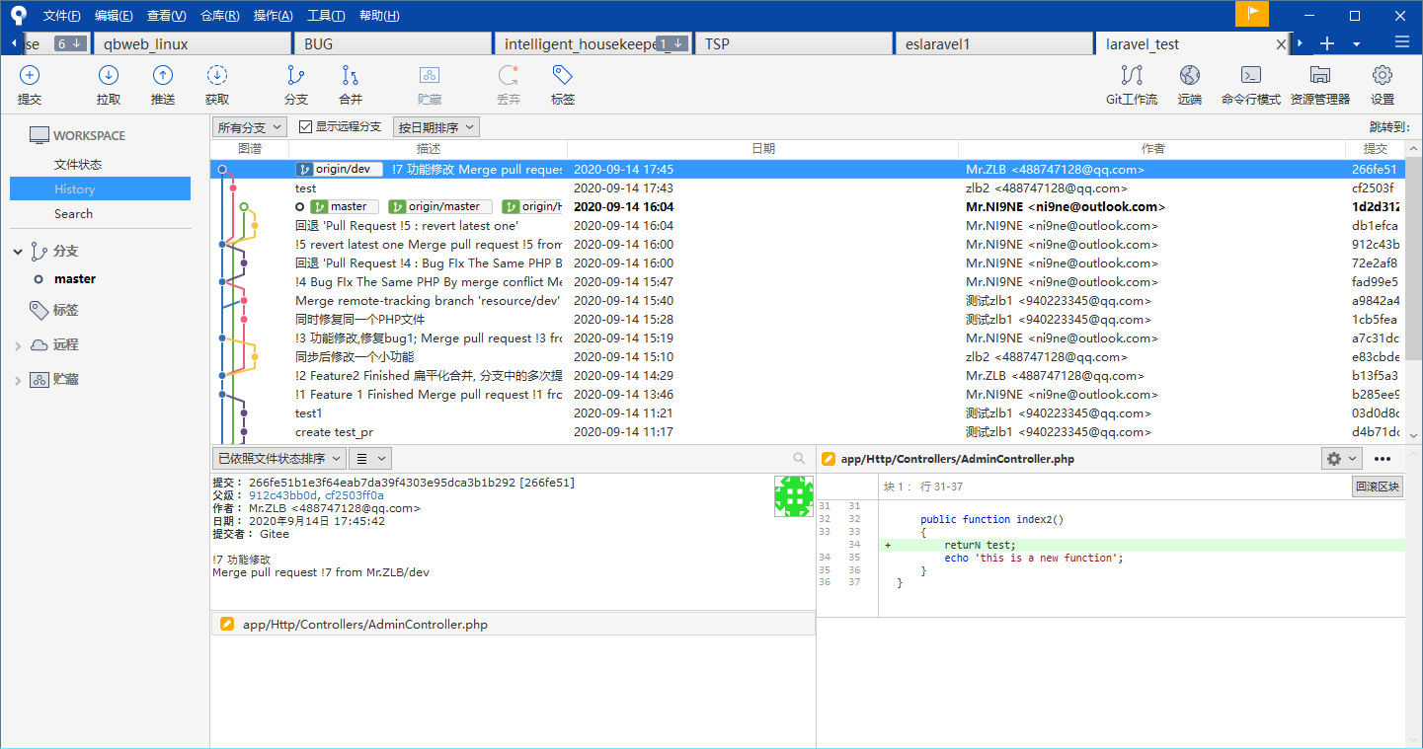Open the 所有分支 dropdown

pos(249,127)
